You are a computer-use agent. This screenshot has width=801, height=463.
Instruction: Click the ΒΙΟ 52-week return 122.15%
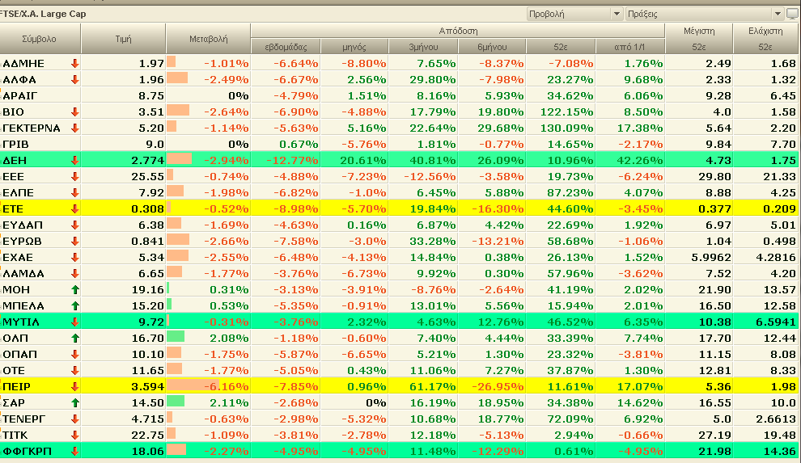[x=566, y=112]
